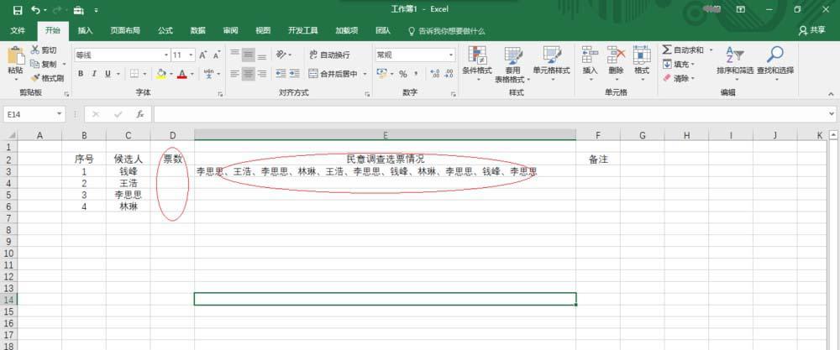
Task: Open Sort and Filter tool
Action: click(734, 55)
